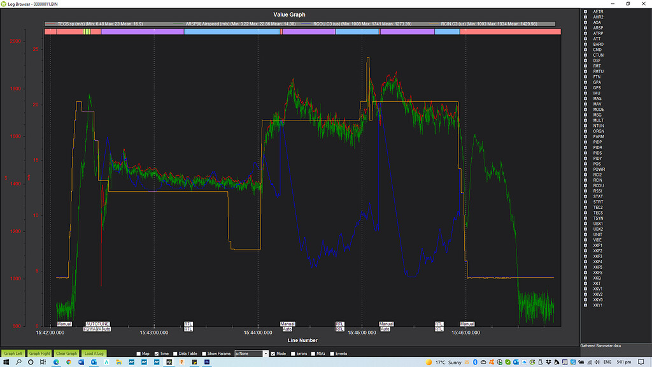The image size is (652, 367).
Task: Enable the Map checkbox
Action: 138,353
